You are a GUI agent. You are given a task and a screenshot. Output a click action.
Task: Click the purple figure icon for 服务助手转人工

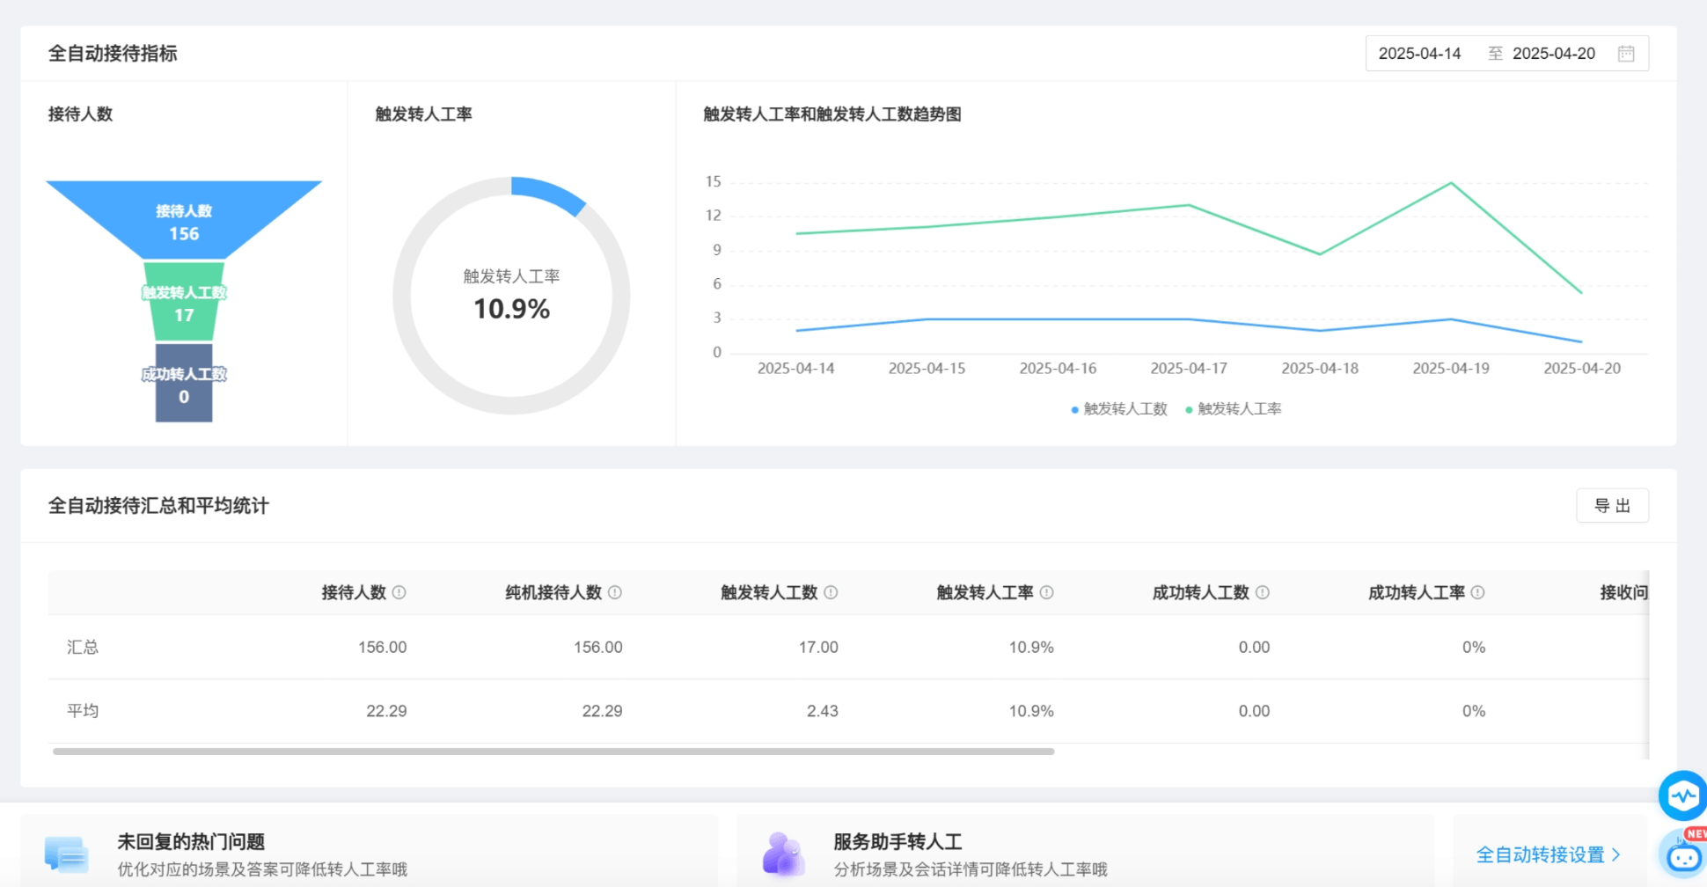click(x=782, y=854)
